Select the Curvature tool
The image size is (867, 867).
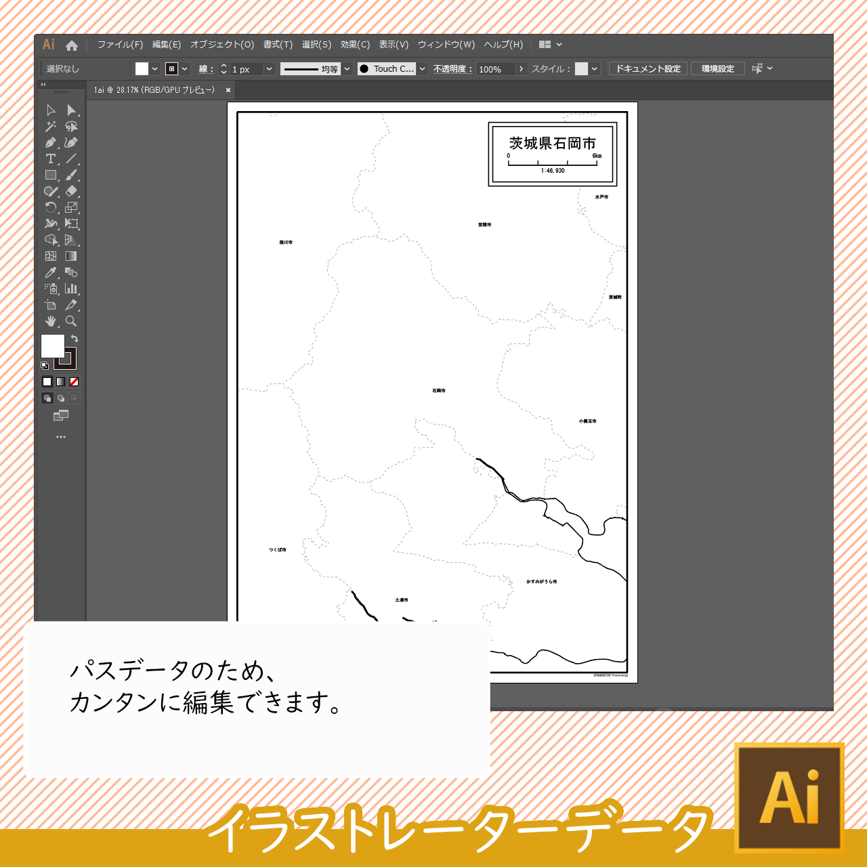[71, 142]
